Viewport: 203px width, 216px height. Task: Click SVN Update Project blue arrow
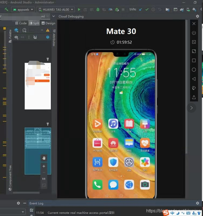[141, 9]
